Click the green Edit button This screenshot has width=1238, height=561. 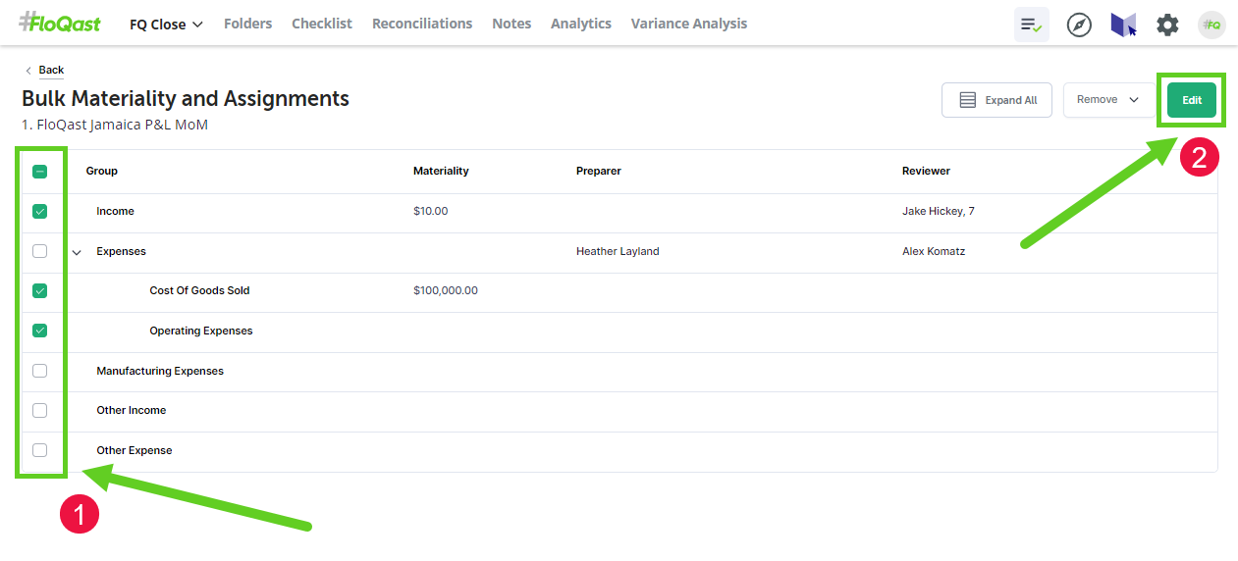[x=1191, y=100]
